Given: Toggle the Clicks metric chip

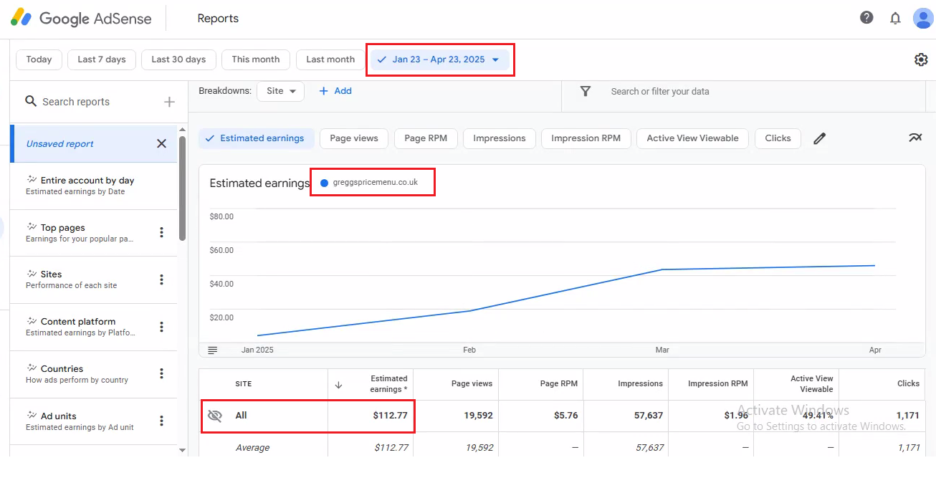Looking at the screenshot, I should click(x=778, y=138).
